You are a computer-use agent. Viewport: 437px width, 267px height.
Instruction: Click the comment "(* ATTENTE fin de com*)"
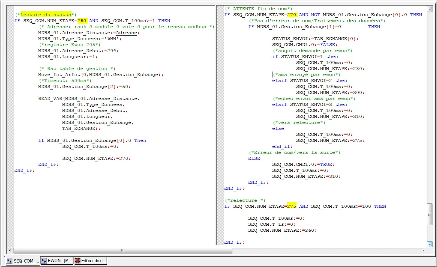(258, 9)
